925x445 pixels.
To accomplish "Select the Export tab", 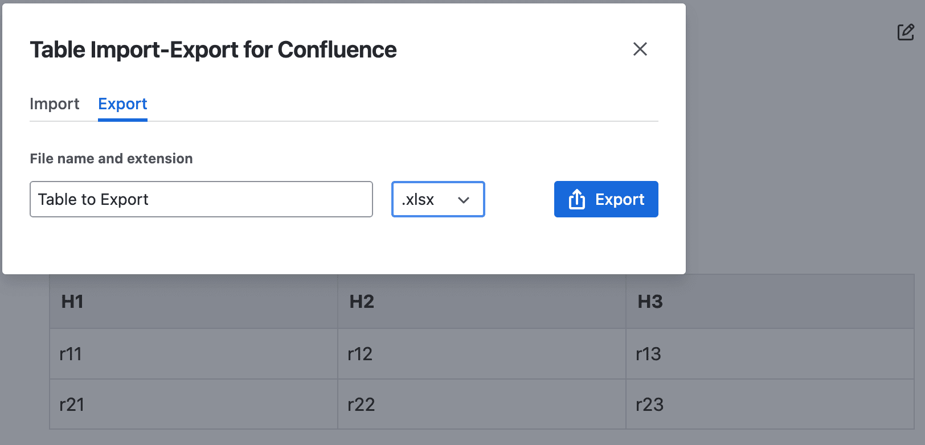I will 122,104.
